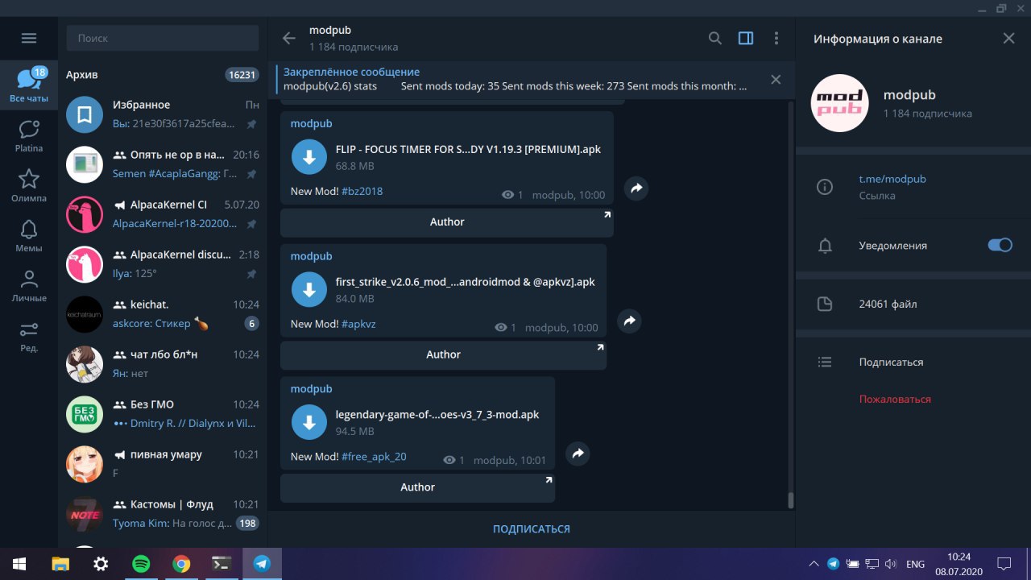Open the keichat. group chat
This screenshot has height=580, width=1031.
[163, 314]
